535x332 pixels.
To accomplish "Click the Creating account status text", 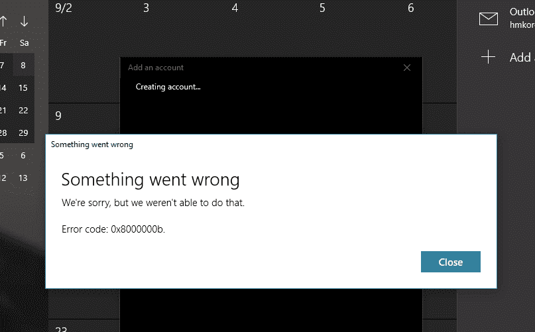I will [168, 87].
